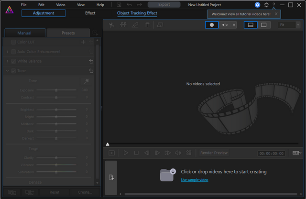Click the Tone auto-adjust magic wand

(86, 81)
